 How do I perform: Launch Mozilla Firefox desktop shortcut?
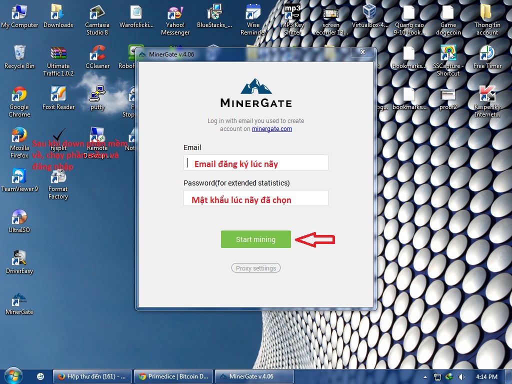pos(19,142)
